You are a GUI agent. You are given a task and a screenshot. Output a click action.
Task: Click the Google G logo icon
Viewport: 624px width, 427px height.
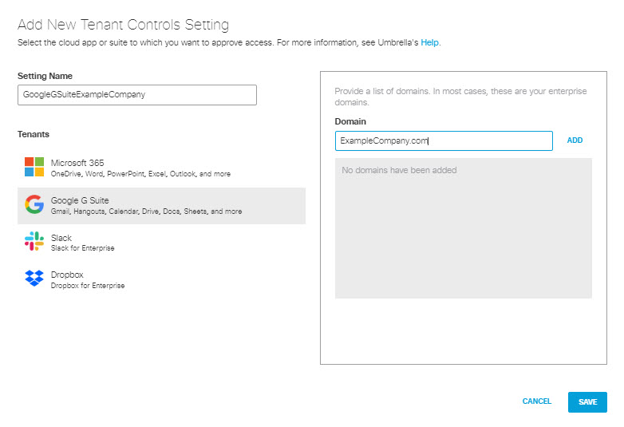(x=34, y=205)
